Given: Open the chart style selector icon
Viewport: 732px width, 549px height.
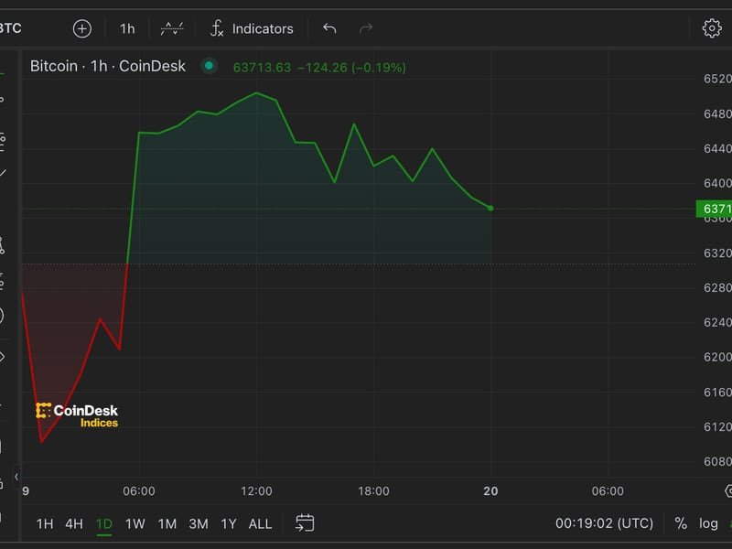Looking at the screenshot, I should [x=171, y=28].
